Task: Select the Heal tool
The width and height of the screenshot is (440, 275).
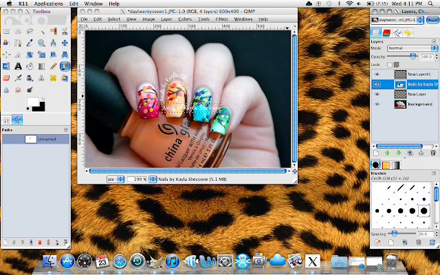Action: pos(54,78)
